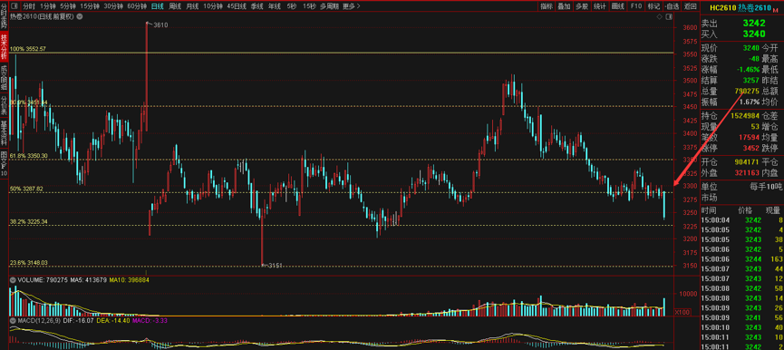This screenshot has width=784, height=350.
Task: Click the diamond icon above the price axis
Action: pos(660,16)
